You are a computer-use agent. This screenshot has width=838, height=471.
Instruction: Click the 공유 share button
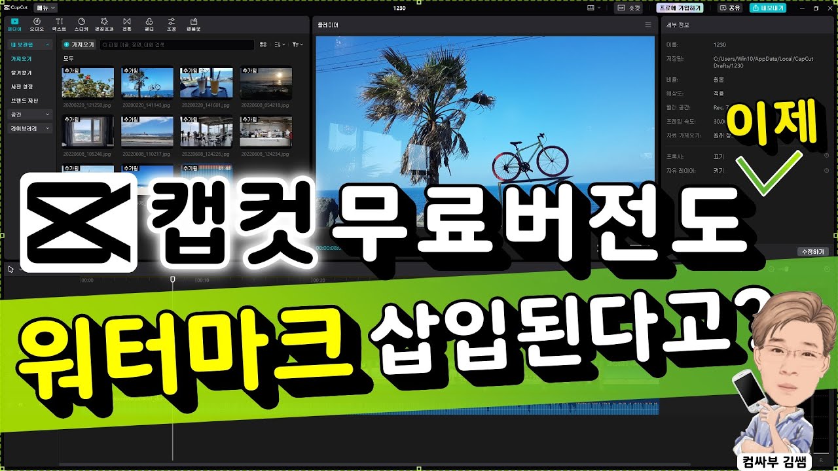(730, 8)
